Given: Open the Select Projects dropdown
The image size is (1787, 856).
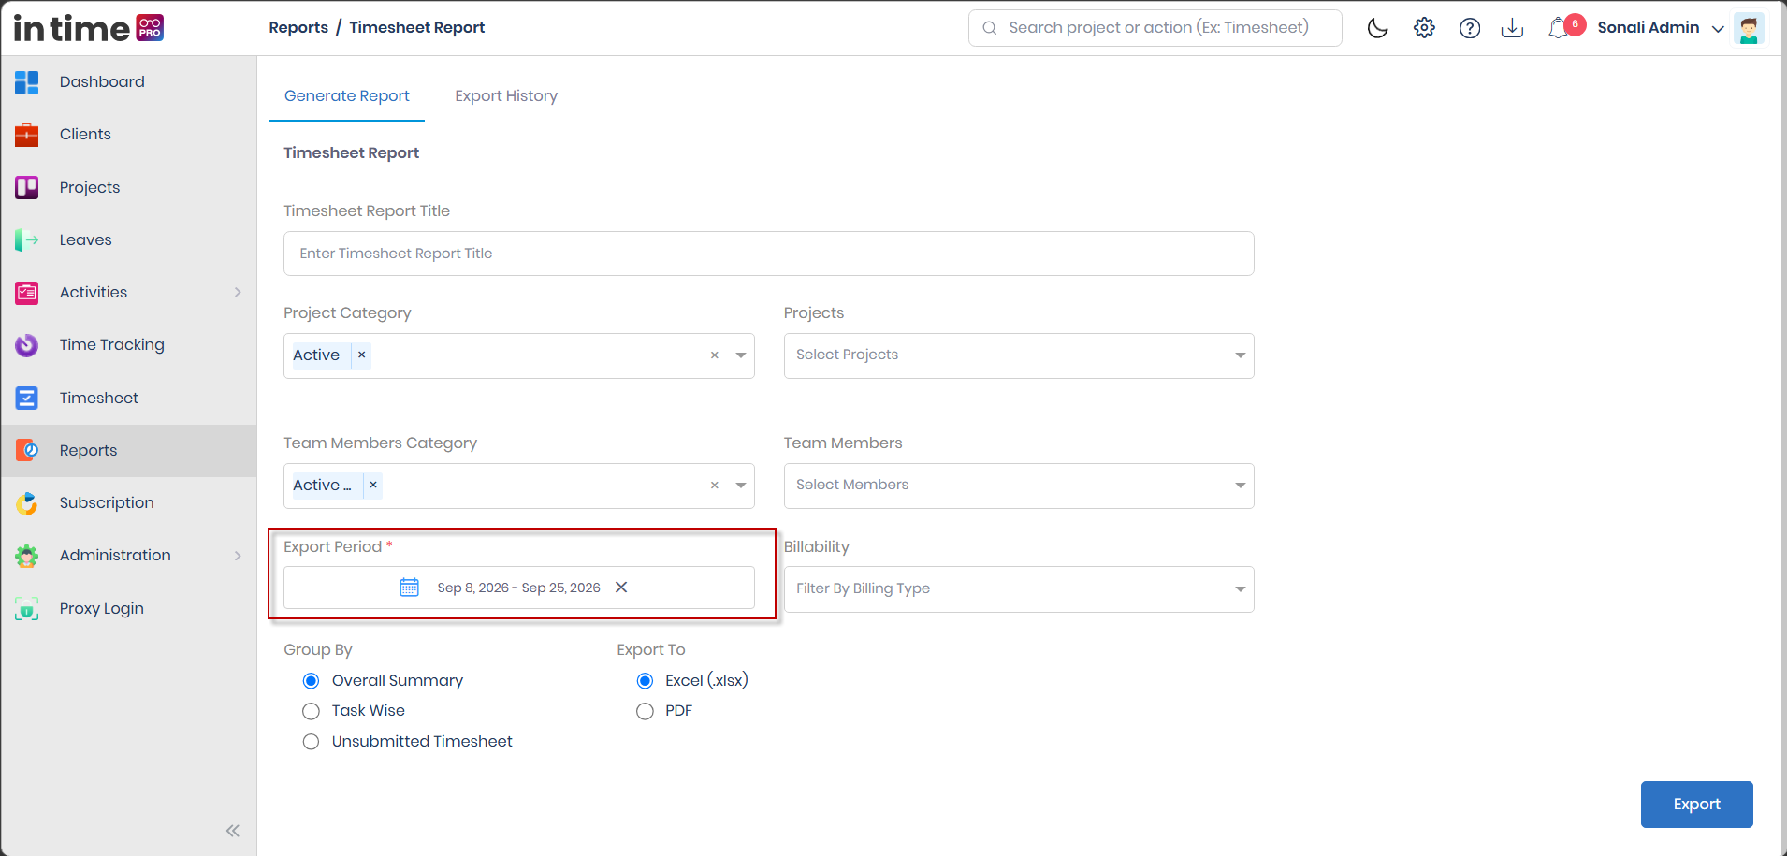Looking at the screenshot, I should click(x=1019, y=355).
